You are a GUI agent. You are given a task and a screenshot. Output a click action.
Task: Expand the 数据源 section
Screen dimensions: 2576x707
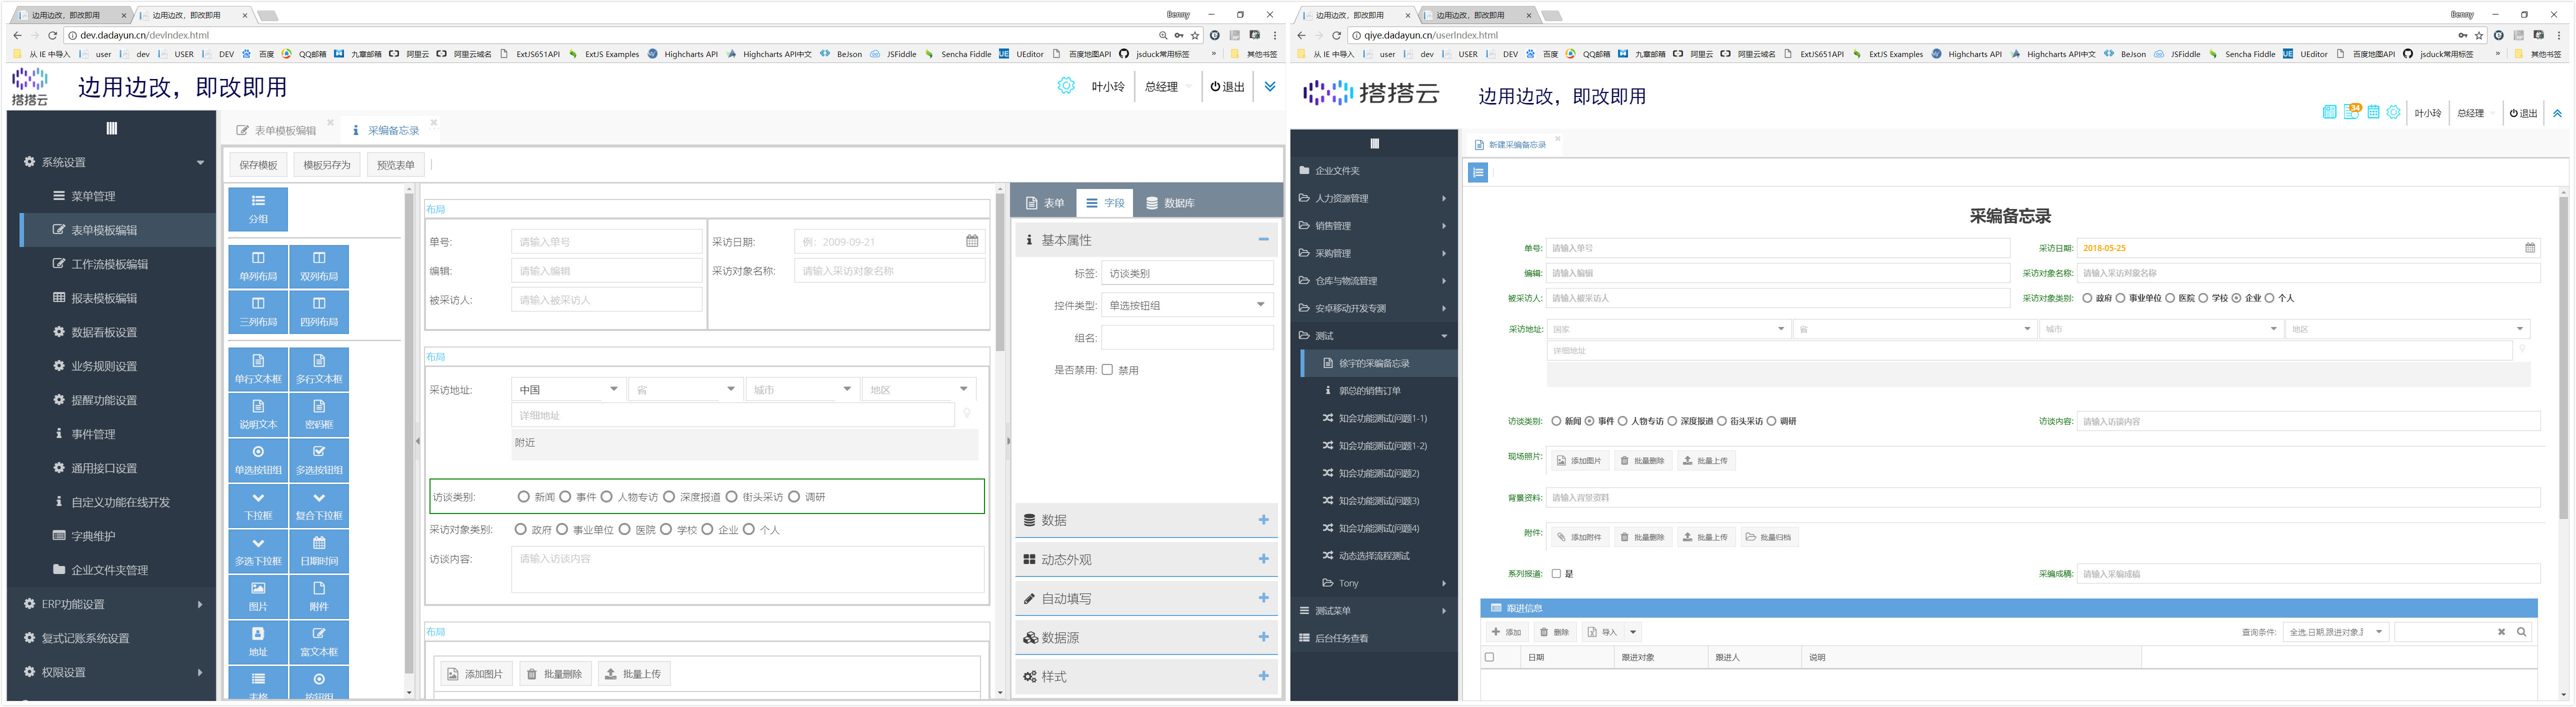coord(1263,637)
